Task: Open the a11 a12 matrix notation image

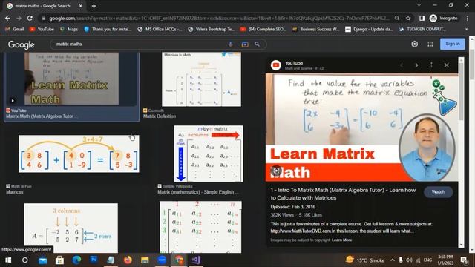Action: click(x=200, y=227)
